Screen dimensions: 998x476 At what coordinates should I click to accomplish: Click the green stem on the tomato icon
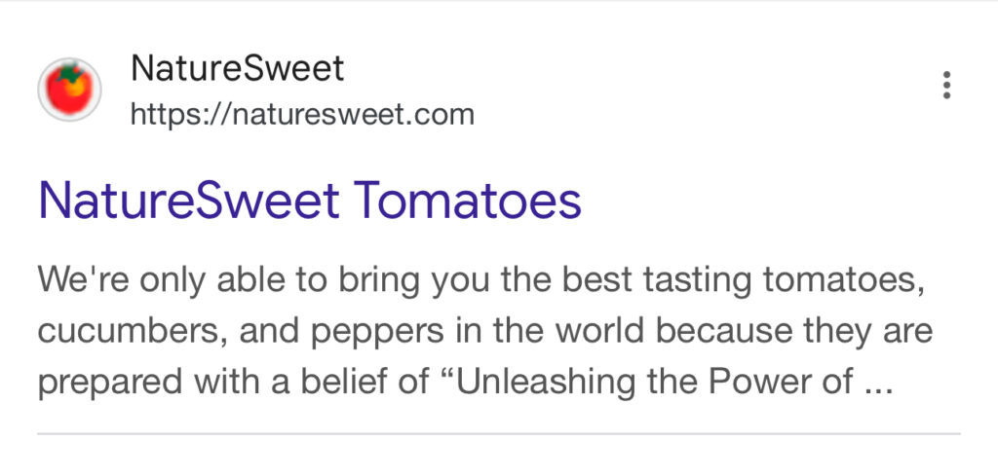(71, 72)
